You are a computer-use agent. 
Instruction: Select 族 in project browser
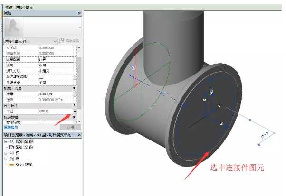tap(17, 153)
